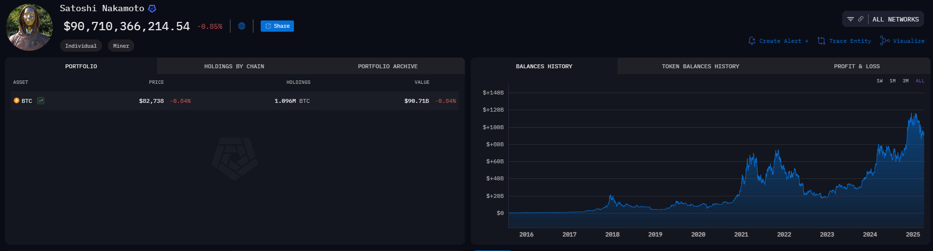The width and height of the screenshot is (933, 251).
Task: Click the blue Share button
Action: tap(277, 26)
